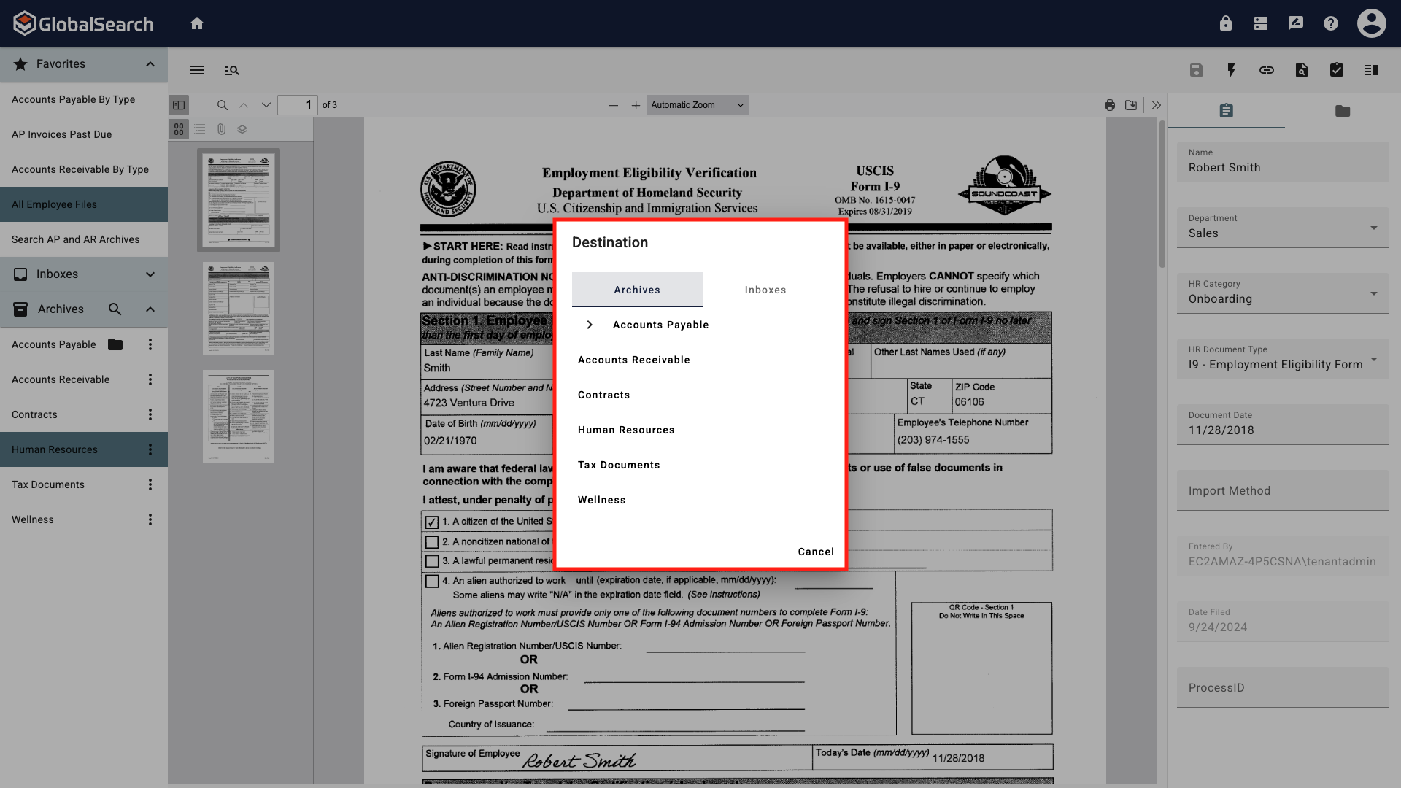
Task: Select the layers icon above the thumbnails
Action: point(242,129)
